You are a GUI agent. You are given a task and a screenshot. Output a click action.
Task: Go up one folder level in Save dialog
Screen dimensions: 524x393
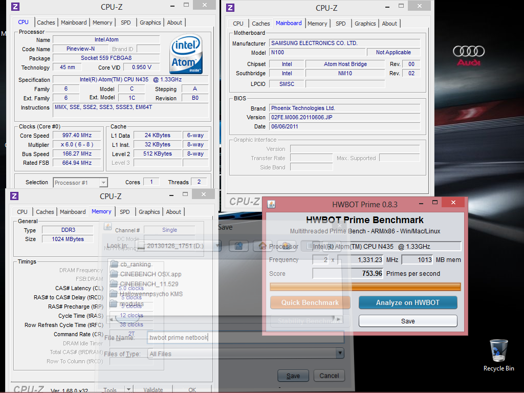point(238,246)
